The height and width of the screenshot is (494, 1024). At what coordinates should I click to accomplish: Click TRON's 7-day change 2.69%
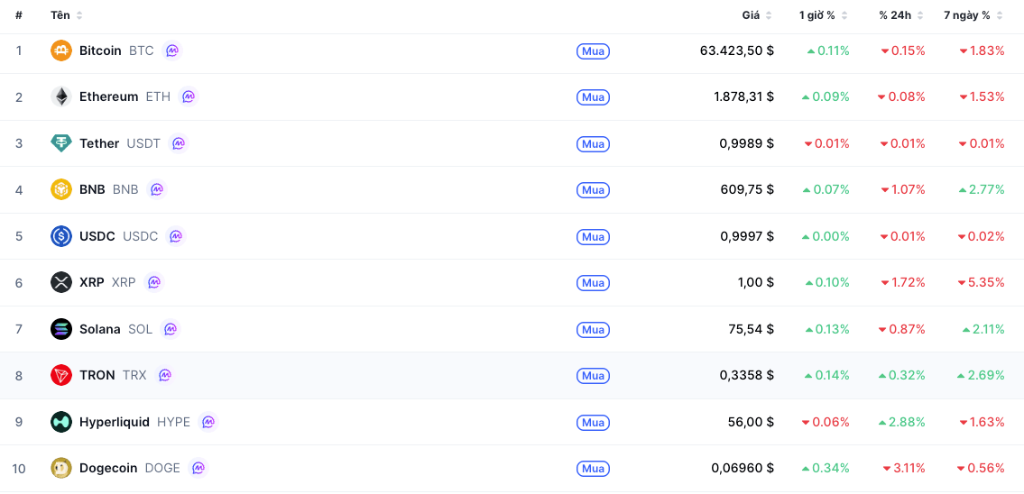point(982,375)
